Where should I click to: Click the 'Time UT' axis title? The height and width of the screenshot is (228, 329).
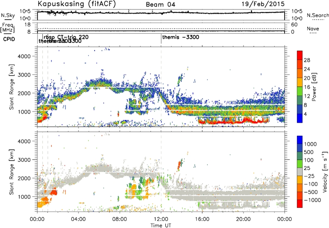[x=161, y=225]
